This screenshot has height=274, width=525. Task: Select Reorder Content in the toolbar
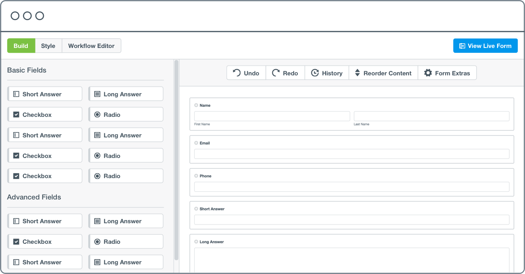point(383,73)
